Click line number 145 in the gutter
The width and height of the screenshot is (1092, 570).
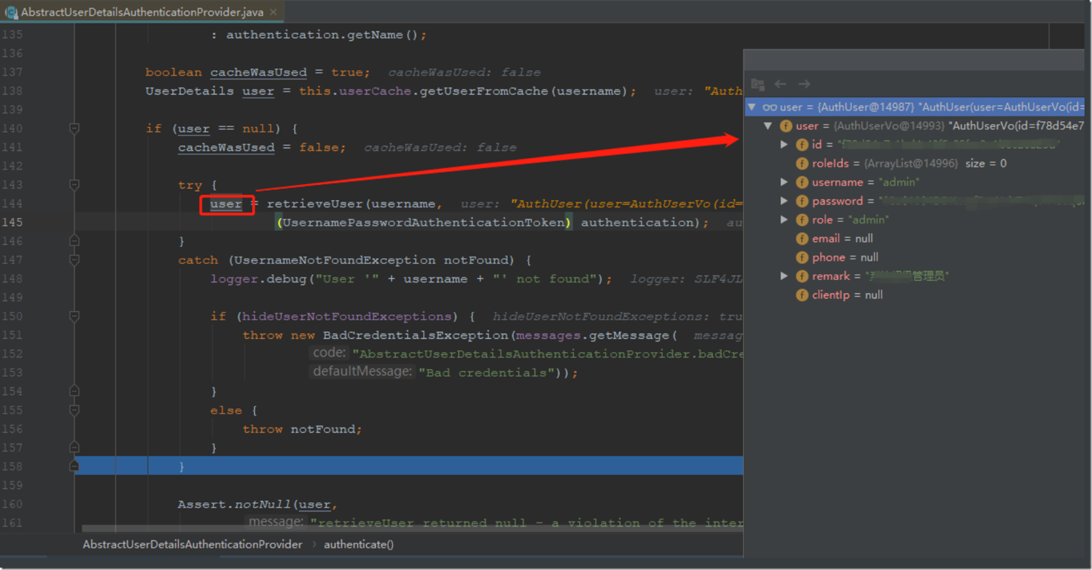tap(12, 222)
